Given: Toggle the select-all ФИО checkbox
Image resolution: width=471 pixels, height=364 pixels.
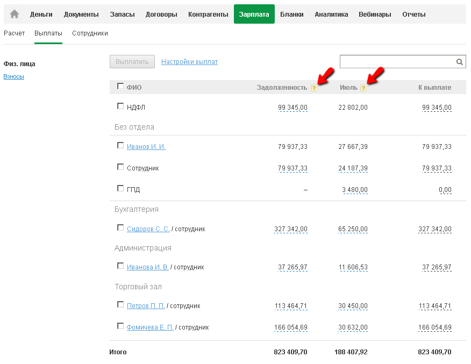Looking at the screenshot, I should coord(120,86).
